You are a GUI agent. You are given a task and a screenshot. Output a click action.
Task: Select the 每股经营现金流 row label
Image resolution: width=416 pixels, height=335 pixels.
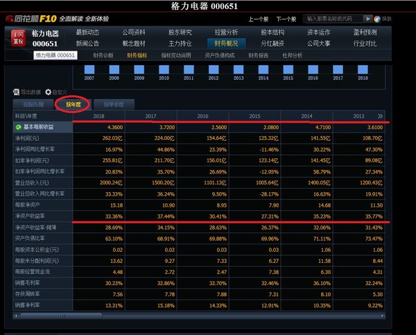(33, 272)
